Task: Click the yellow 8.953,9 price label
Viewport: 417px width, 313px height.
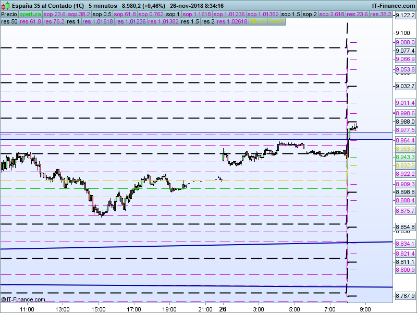Action: (x=405, y=149)
